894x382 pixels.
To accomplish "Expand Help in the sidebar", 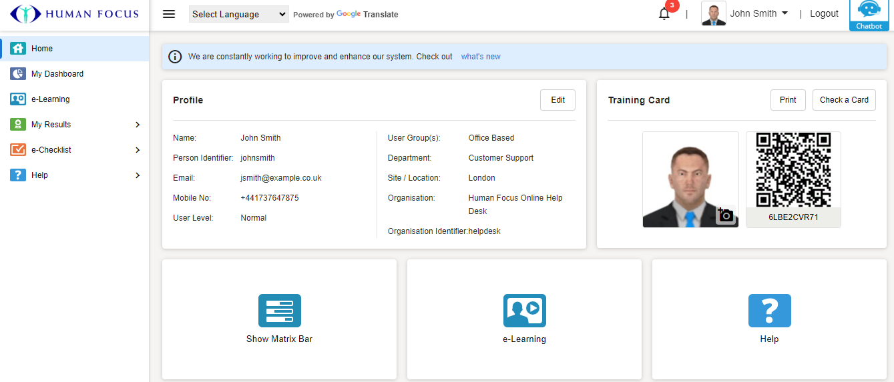I will [x=138, y=175].
